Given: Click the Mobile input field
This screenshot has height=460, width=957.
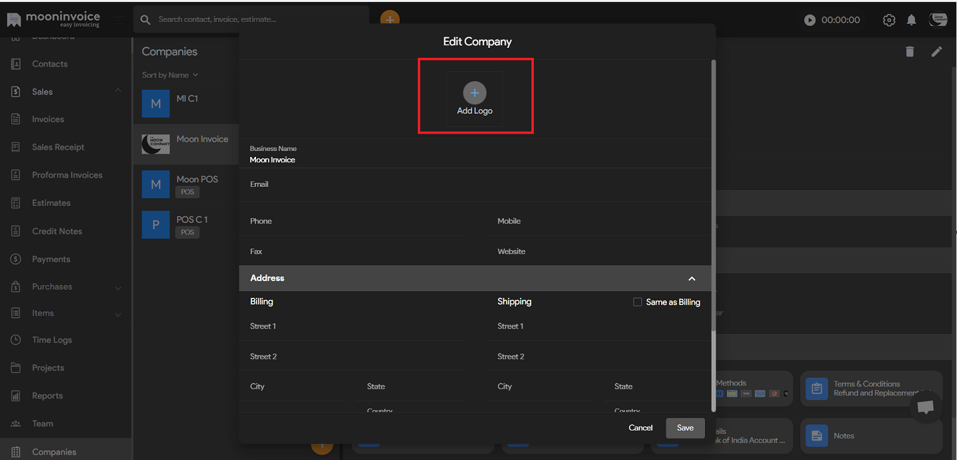Looking at the screenshot, I should 599,221.
